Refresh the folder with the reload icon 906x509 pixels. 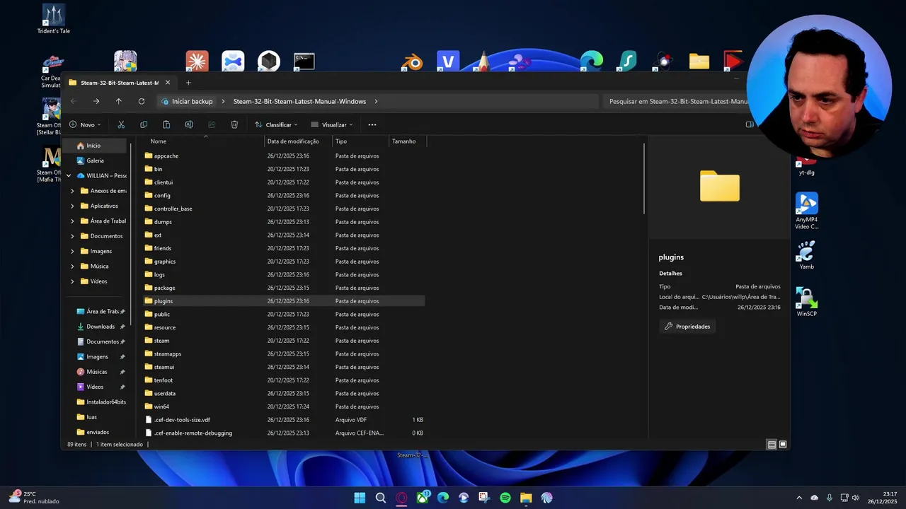click(141, 101)
